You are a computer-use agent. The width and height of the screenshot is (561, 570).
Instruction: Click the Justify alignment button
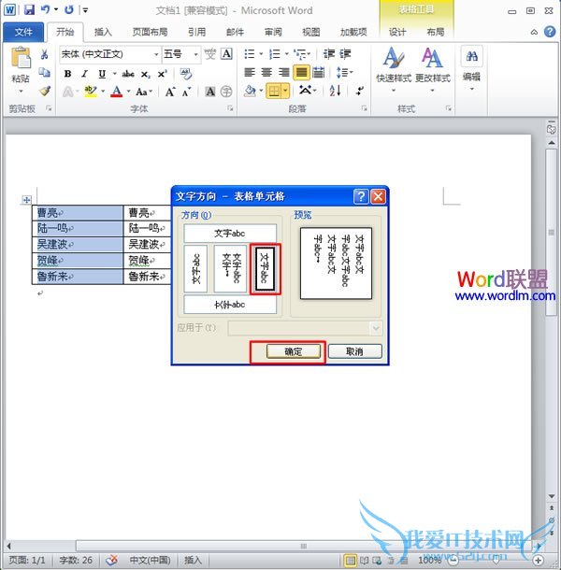(301, 72)
